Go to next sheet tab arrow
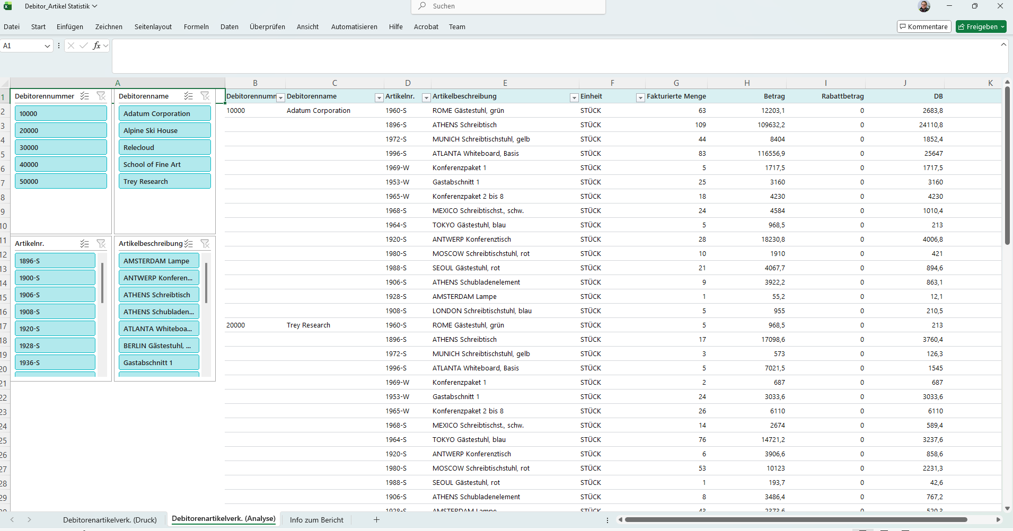1013x531 pixels. 29,520
